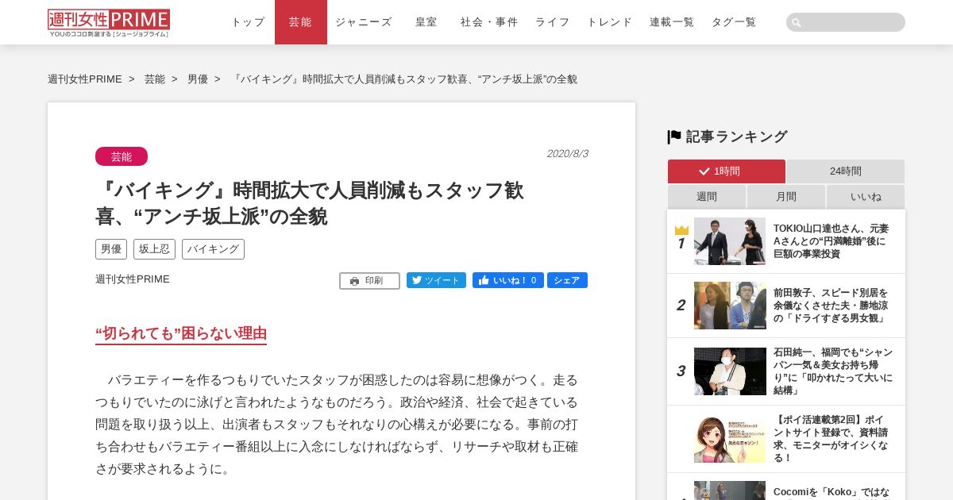953x500 pixels.
Task: Open the 石田純一、福岡でも ranking headline
Action: [833, 371]
